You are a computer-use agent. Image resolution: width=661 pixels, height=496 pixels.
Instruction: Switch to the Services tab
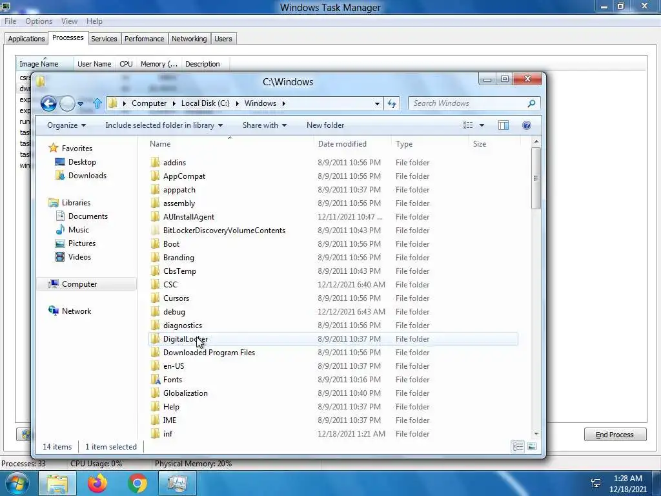[104, 39]
